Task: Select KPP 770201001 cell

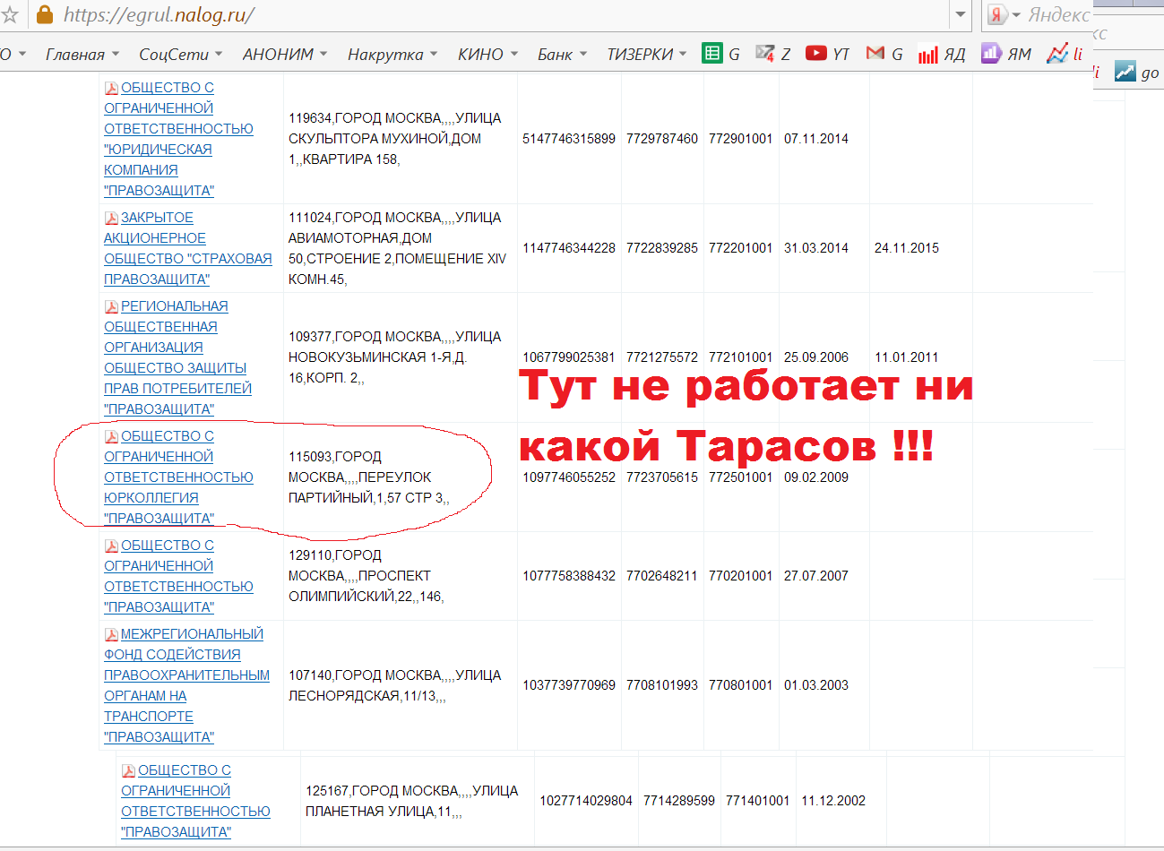Action: click(x=741, y=576)
